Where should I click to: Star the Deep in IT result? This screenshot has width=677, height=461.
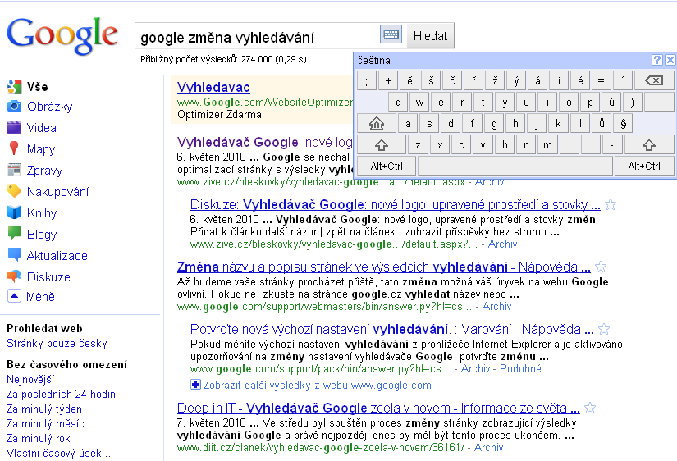click(590, 408)
